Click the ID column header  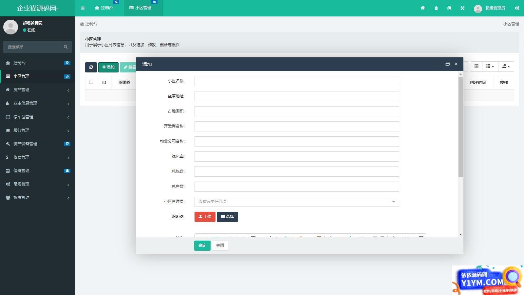[x=104, y=82]
